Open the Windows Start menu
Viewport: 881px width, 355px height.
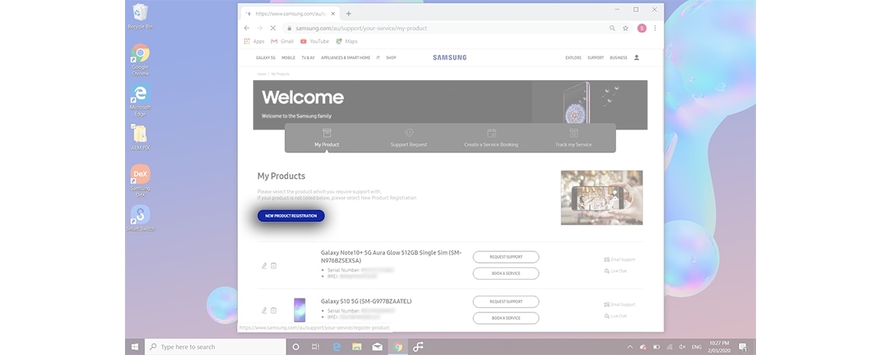click(x=135, y=347)
